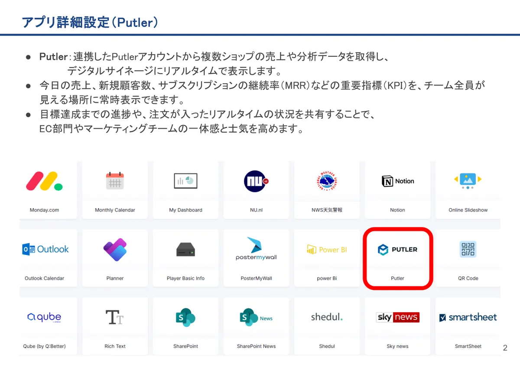Open the My Dashboard chart icon
The height and width of the screenshot is (368, 520).
(x=185, y=181)
